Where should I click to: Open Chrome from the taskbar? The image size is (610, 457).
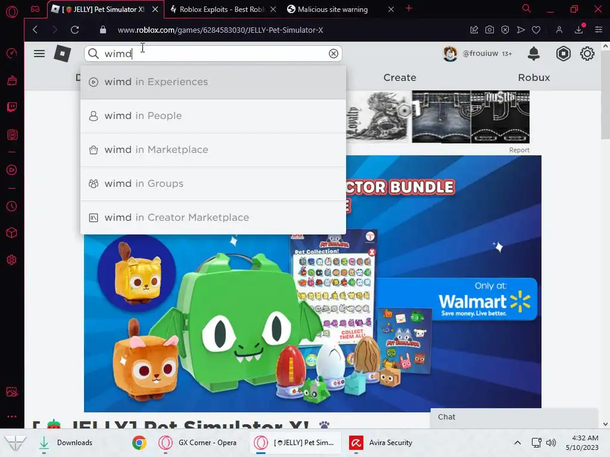pyautogui.click(x=139, y=443)
